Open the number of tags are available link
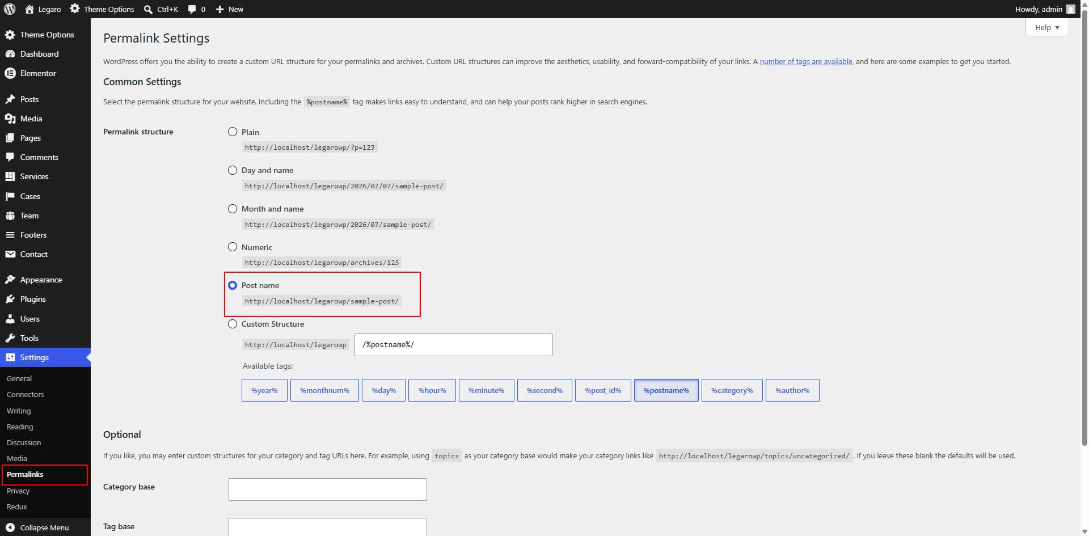The height and width of the screenshot is (536, 1089). [x=806, y=61]
